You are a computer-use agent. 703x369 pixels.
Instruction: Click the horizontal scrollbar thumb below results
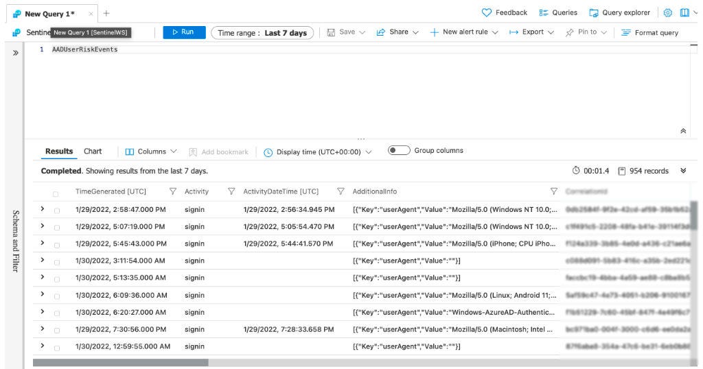121,362
